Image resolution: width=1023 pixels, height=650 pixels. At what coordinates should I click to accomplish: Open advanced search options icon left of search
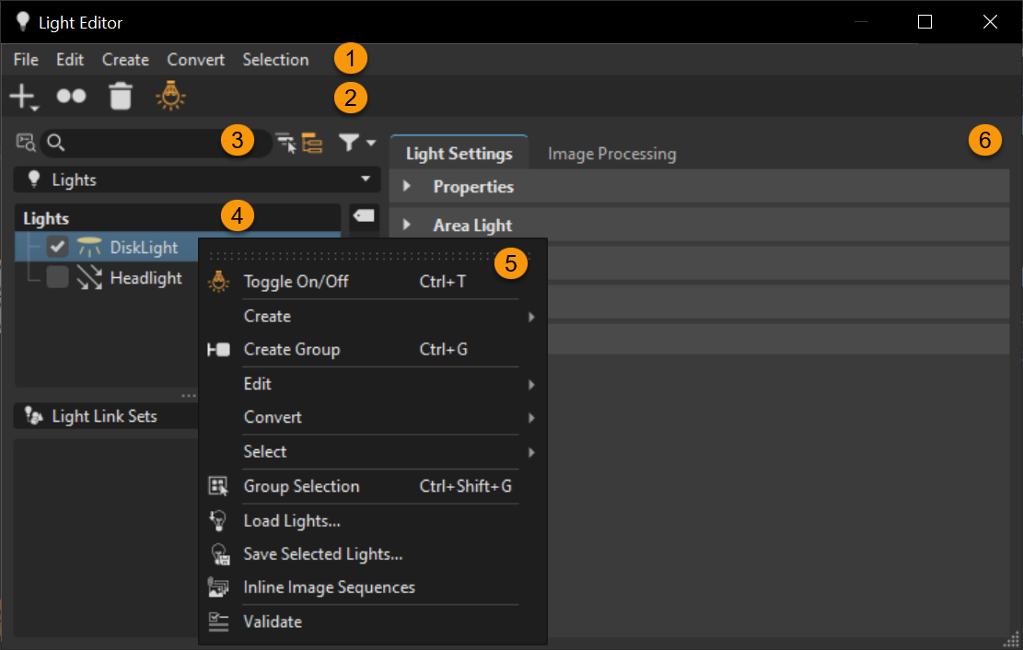pos(27,143)
